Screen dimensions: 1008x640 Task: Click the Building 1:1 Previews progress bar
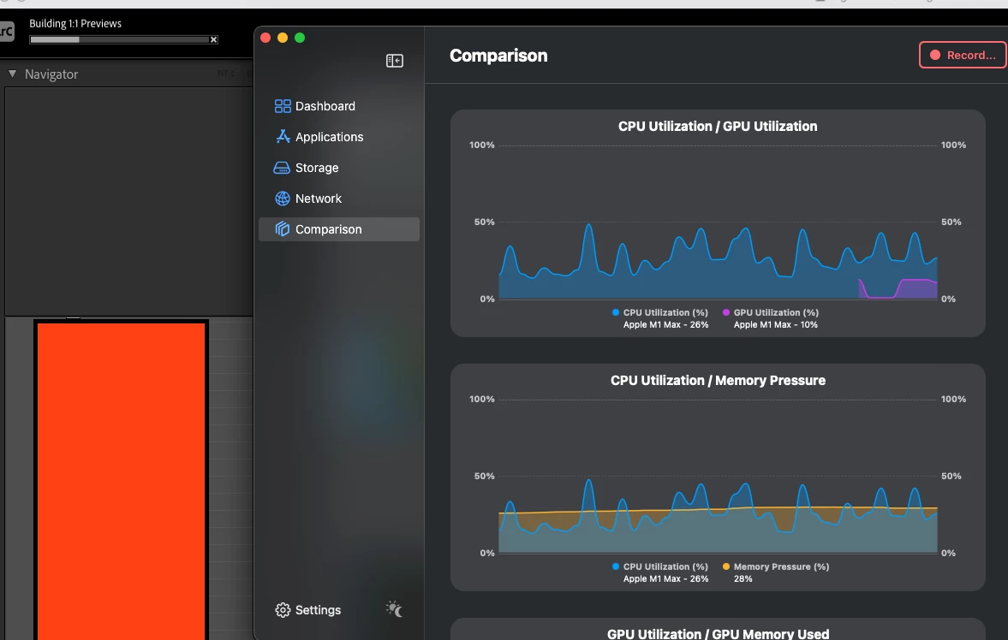click(x=120, y=40)
